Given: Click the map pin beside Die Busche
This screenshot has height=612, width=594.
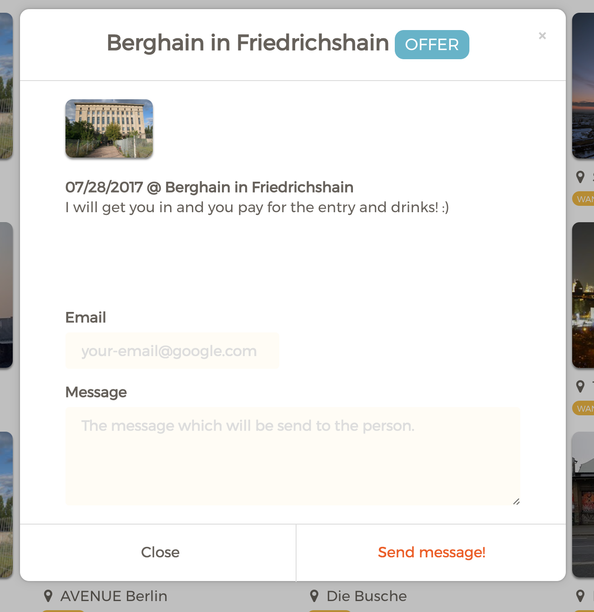Looking at the screenshot, I should (x=314, y=596).
